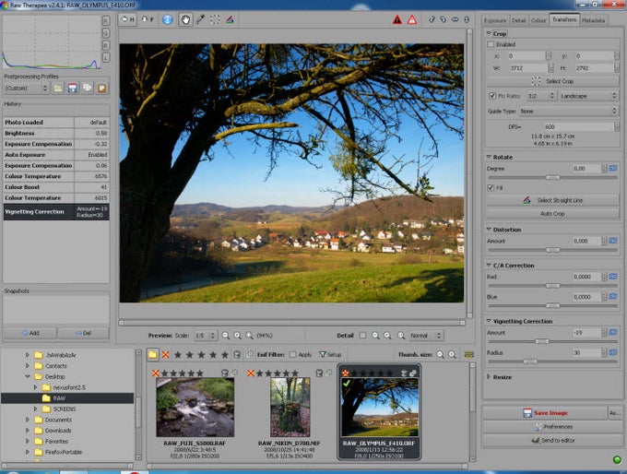
Task: Click the Save Image disk icon
Action: (x=526, y=413)
